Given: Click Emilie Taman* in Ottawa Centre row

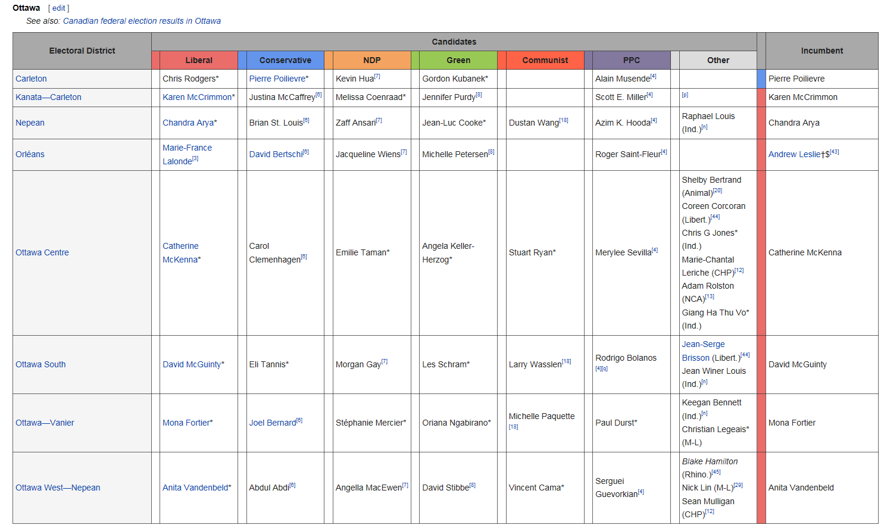Looking at the screenshot, I should point(363,252).
